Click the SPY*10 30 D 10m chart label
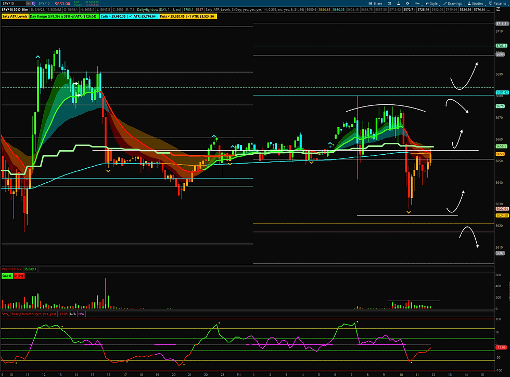This screenshot has height=377, width=510. [x=15, y=10]
